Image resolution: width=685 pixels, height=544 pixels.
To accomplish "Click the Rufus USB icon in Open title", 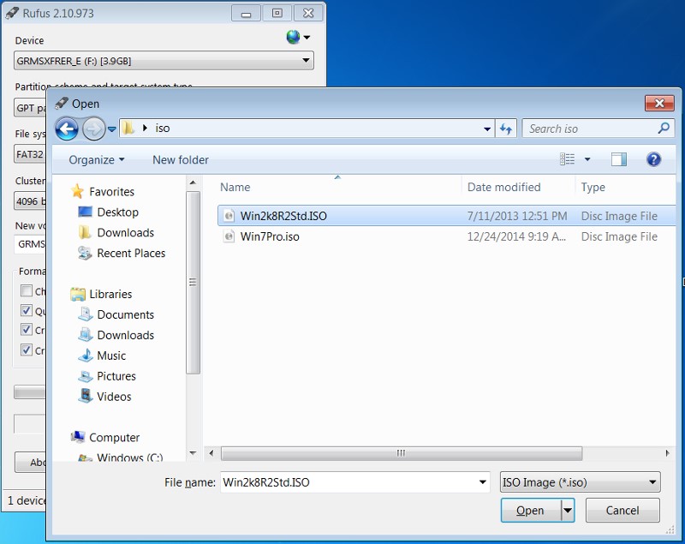I will point(62,103).
